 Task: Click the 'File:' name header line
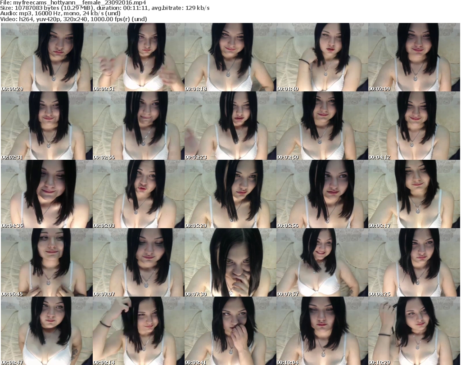point(73,3)
